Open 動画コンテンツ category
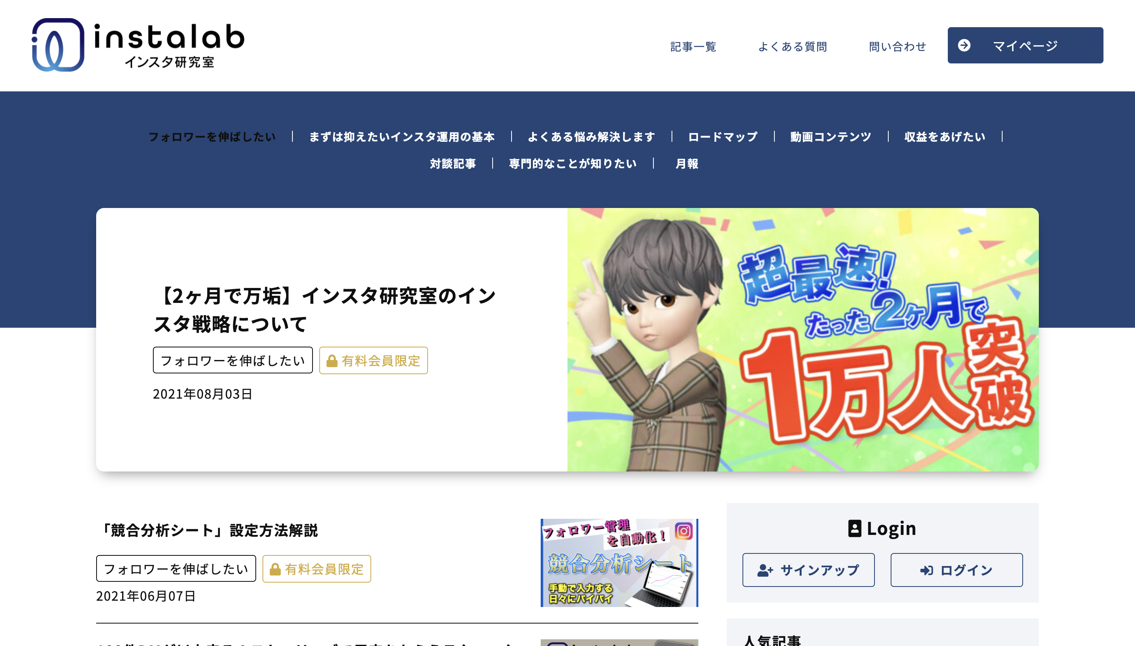Viewport: 1135px width, 646px height. tap(830, 137)
